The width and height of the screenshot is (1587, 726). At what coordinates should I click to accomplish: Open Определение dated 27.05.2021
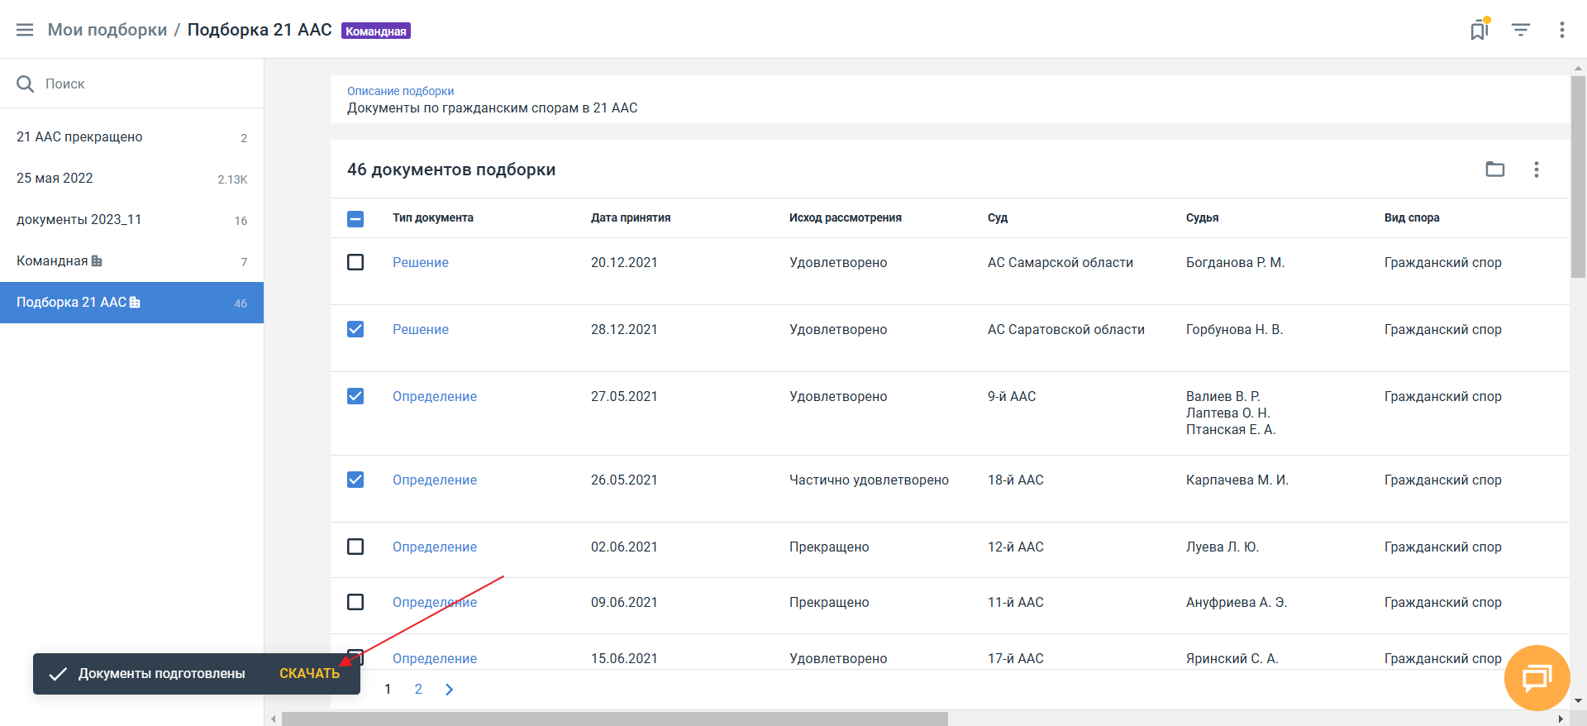click(x=435, y=396)
